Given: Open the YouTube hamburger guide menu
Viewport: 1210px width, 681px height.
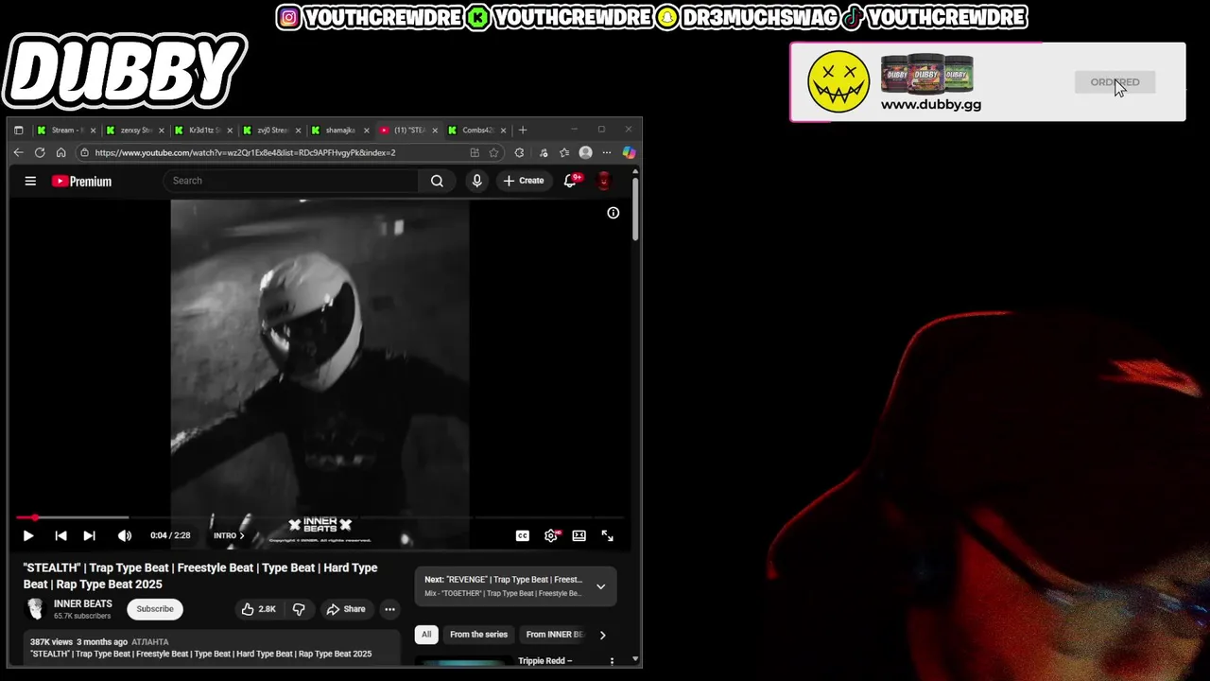Looking at the screenshot, I should [x=30, y=181].
